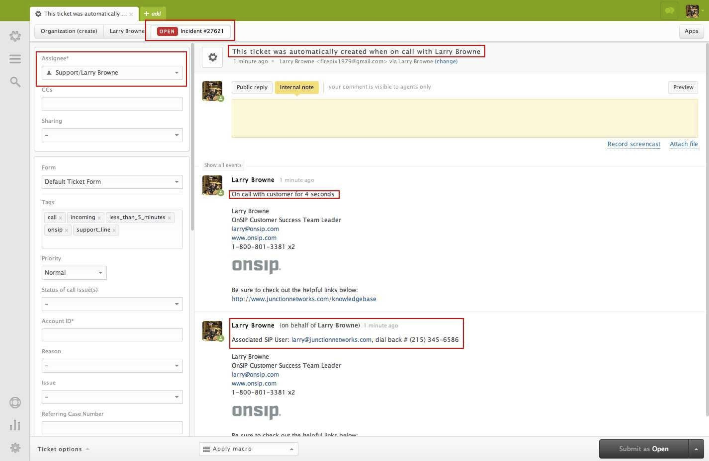709x461 pixels.
Task: Open the junctionnetworks.com/knowledgebase link
Action: (x=304, y=299)
